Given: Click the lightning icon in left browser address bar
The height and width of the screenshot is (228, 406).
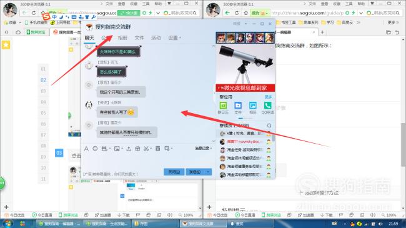Looking at the screenshot, I should tap(150, 12).
